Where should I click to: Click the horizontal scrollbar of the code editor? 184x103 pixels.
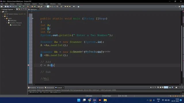click(107, 85)
